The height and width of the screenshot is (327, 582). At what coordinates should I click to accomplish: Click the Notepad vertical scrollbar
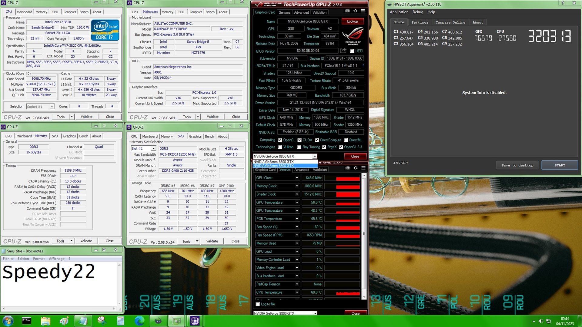(119, 285)
